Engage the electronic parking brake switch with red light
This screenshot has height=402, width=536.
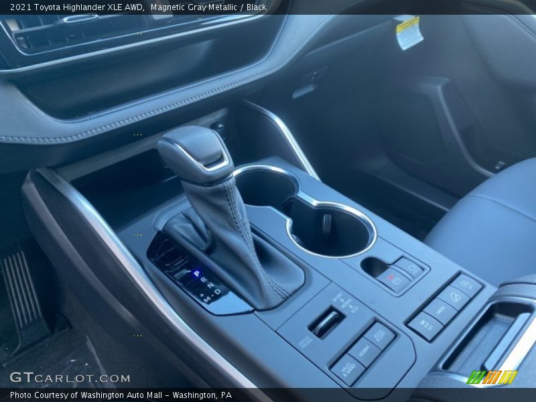(x=395, y=280)
